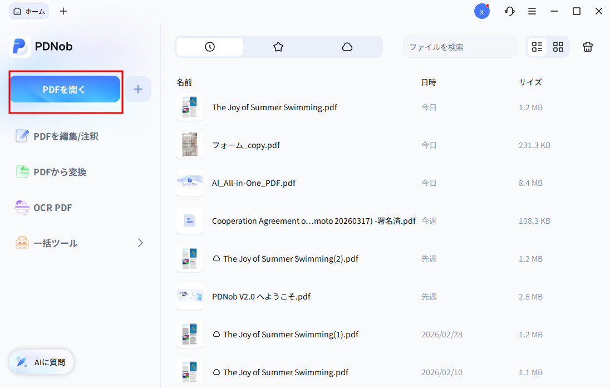Open the hamburger menu icon
The image size is (610, 388).
pyautogui.click(x=532, y=11)
